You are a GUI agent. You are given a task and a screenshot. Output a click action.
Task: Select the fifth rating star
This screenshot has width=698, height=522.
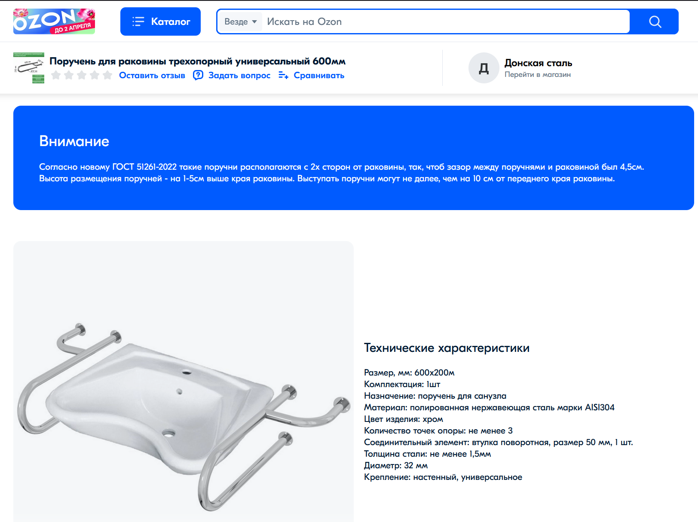click(x=107, y=75)
